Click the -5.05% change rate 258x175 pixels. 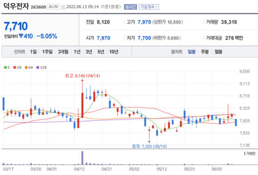47,36
